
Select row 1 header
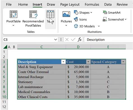(x=4, y=52)
